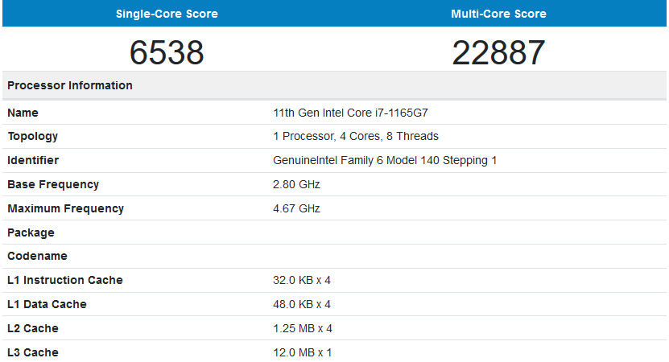Select the 48.0 KB x 4 value

(x=302, y=304)
